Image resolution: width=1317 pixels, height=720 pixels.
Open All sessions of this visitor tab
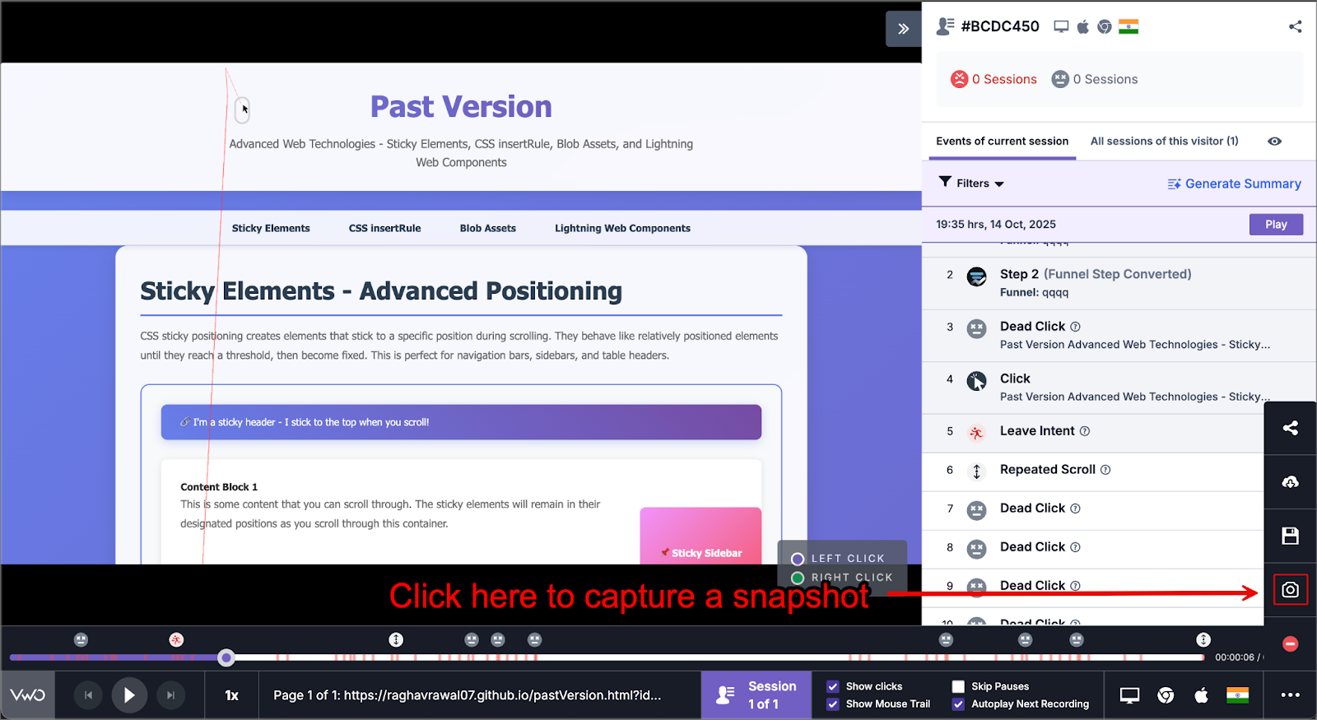click(x=1164, y=141)
